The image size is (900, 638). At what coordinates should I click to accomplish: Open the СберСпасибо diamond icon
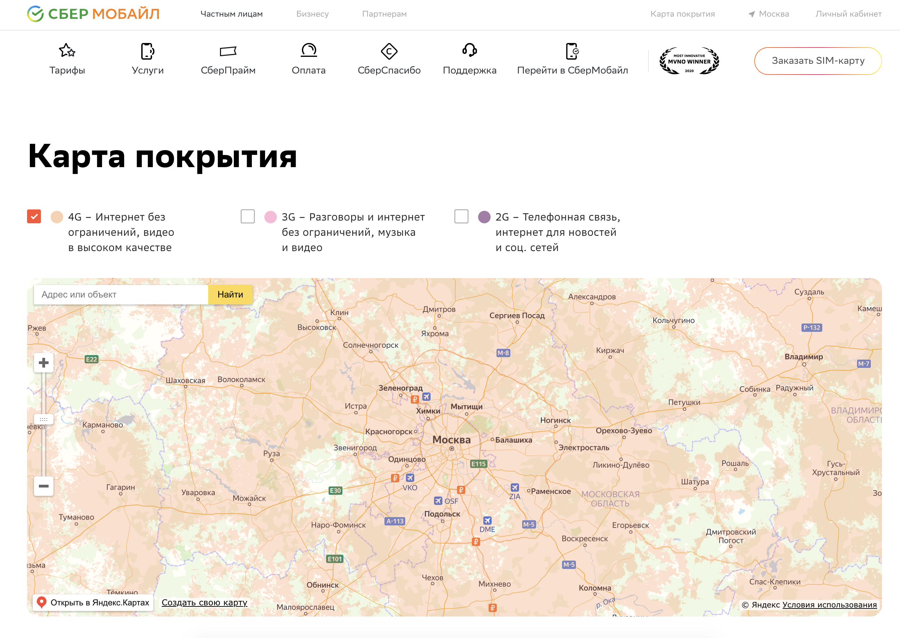389,51
